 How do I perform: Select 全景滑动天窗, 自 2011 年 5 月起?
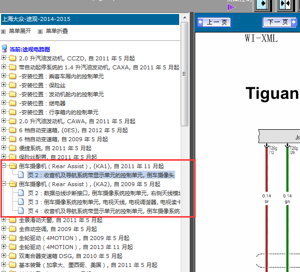click(x=61, y=220)
